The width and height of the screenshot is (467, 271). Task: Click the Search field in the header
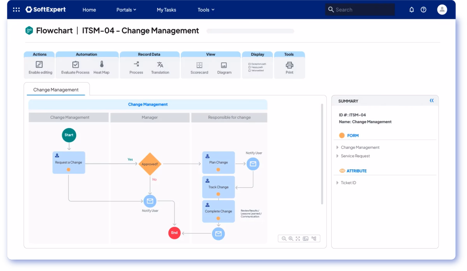pyautogui.click(x=359, y=9)
